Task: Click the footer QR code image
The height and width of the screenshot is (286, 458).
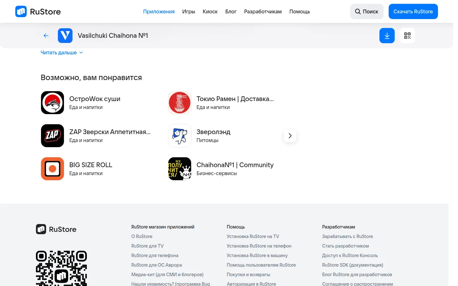Action: (x=61, y=269)
